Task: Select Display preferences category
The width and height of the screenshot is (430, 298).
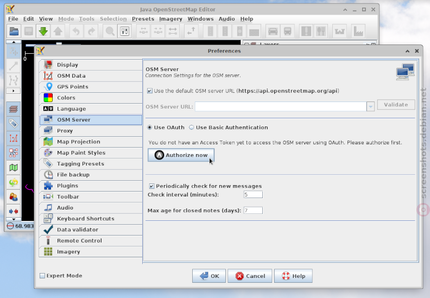Action: tap(91, 65)
